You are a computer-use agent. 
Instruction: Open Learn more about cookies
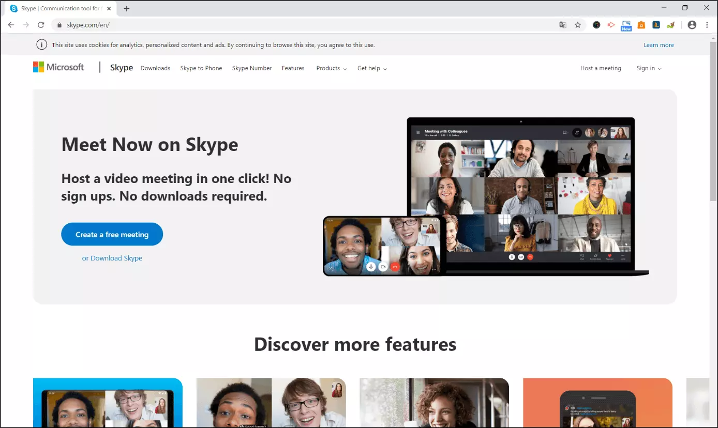(x=659, y=45)
